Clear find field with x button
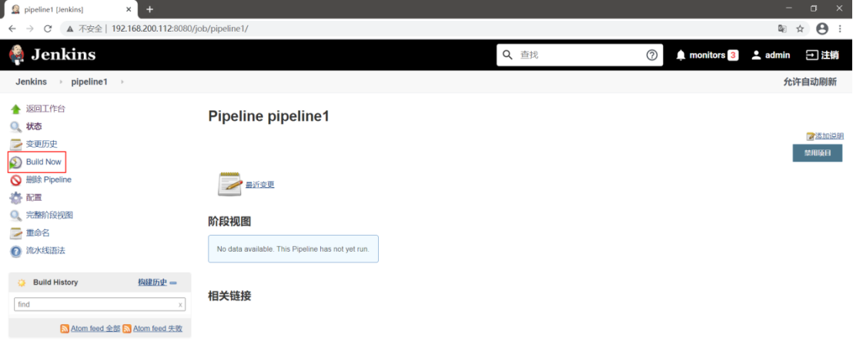Screen dimensions: 853x341 181,305
